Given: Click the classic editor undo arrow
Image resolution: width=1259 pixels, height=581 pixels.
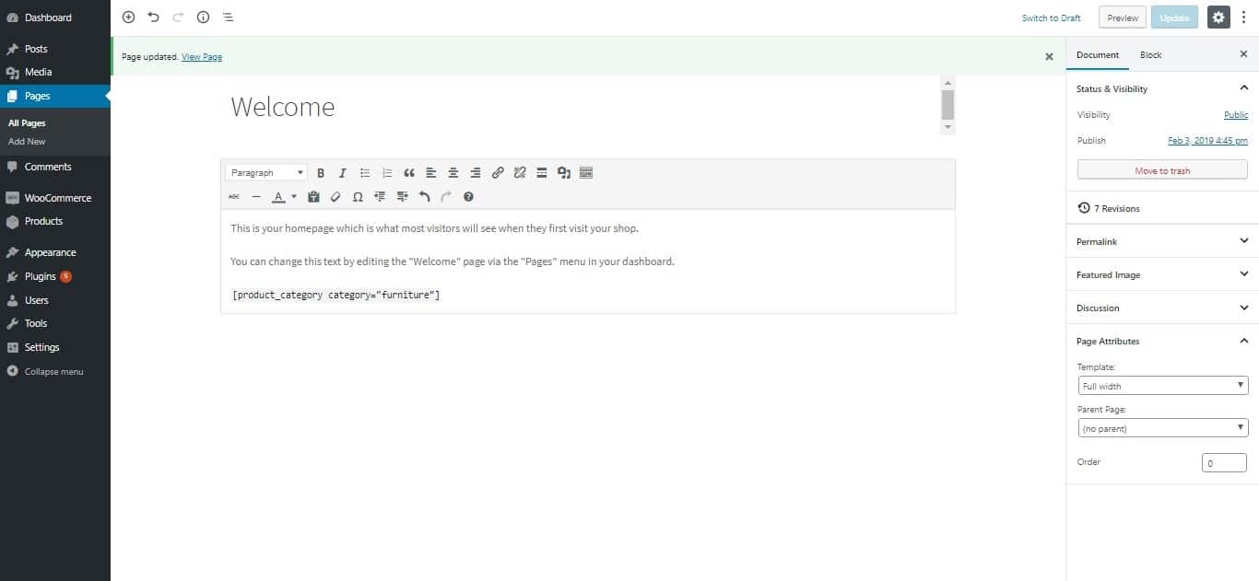Looking at the screenshot, I should click(424, 196).
